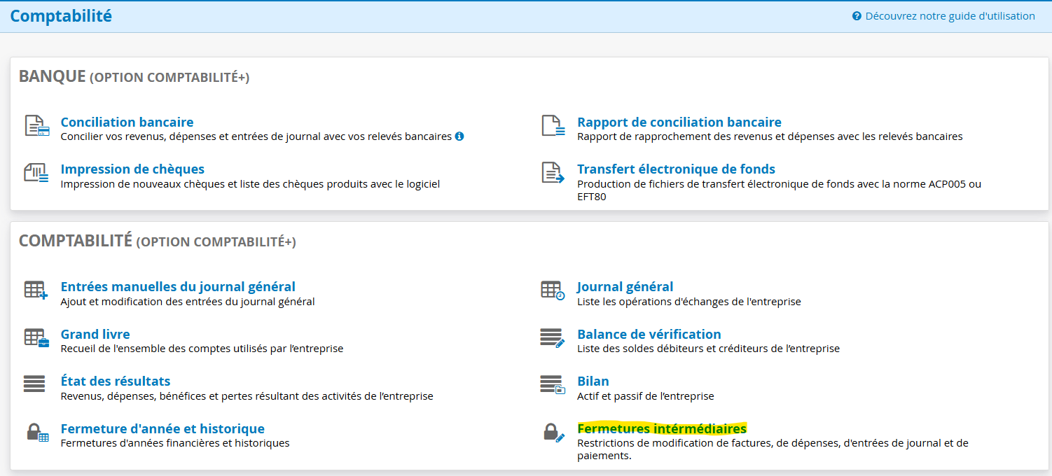The height and width of the screenshot is (476, 1052).
Task: Open Fermetures intermédiaires
Action: (662, 428)
